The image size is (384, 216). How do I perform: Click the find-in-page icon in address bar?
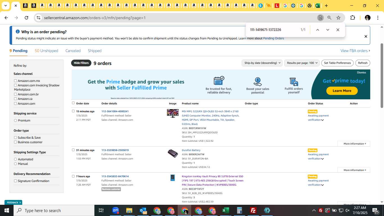pyautogui.click(x=320, y=18)
